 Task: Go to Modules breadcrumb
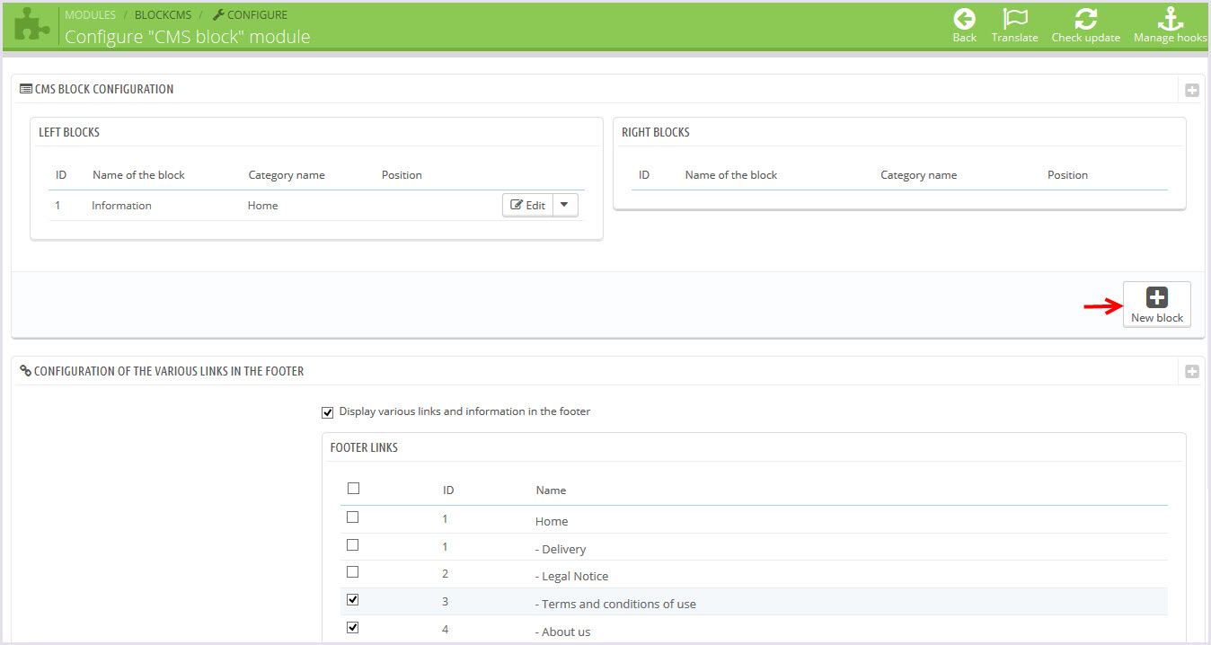(x=90, y=15)
